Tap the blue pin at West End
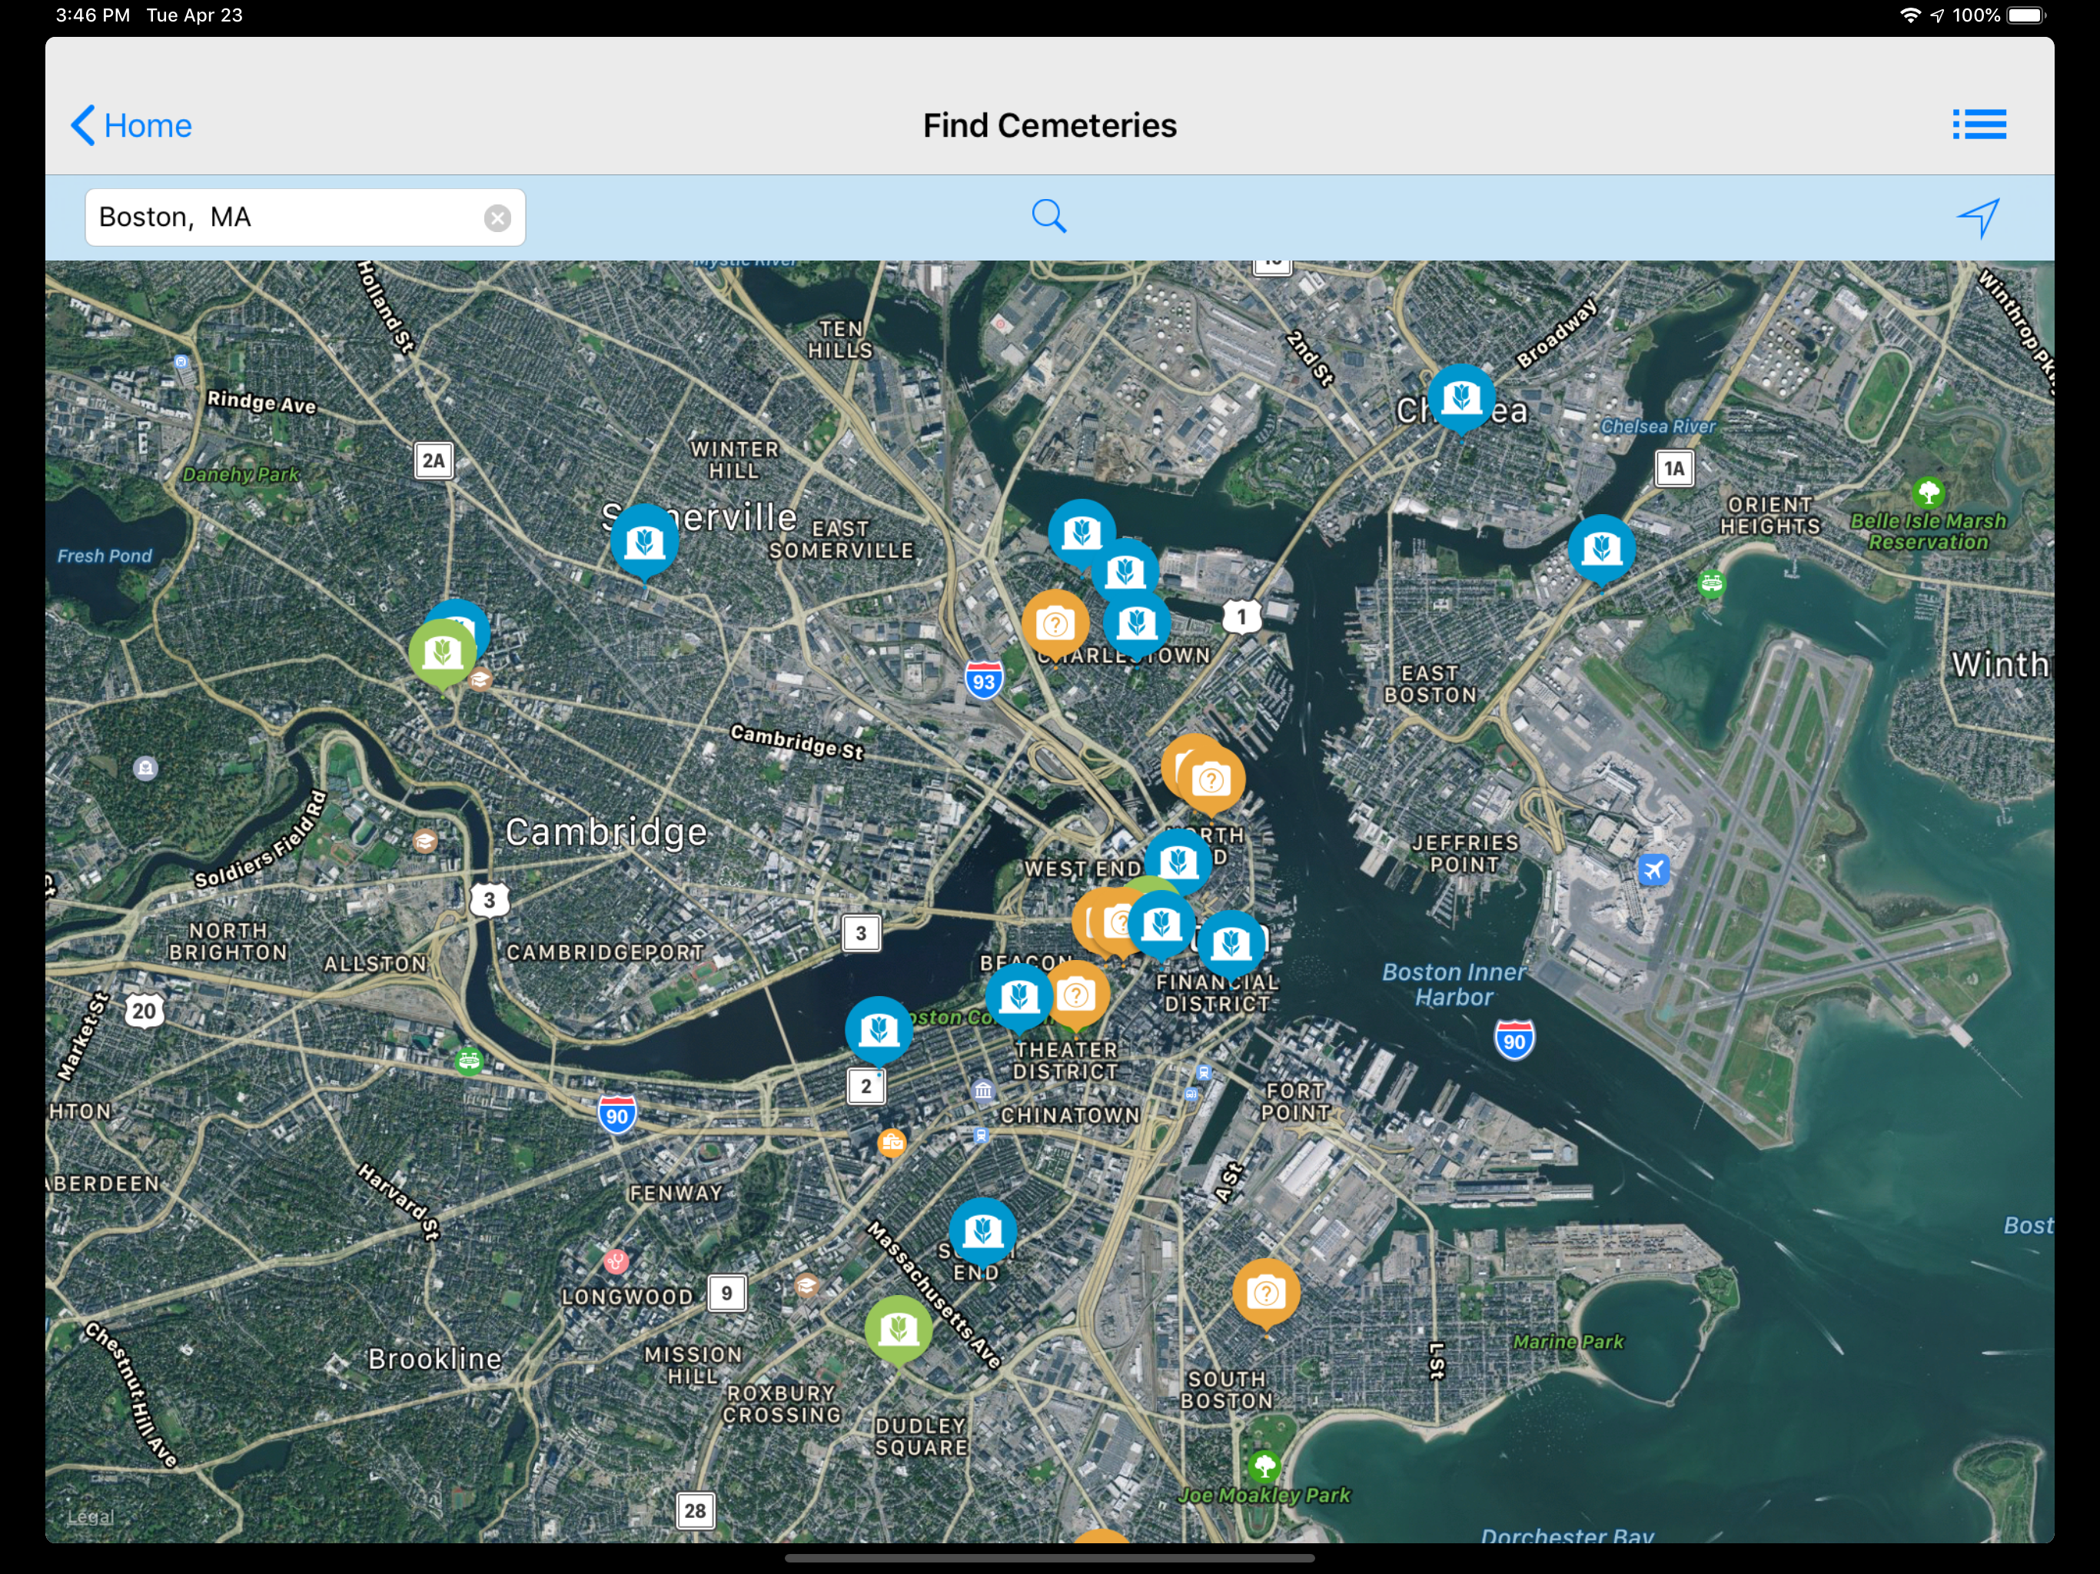Image resolution: width=2100 pixels, height=1574 pixels. [1178, 861]
